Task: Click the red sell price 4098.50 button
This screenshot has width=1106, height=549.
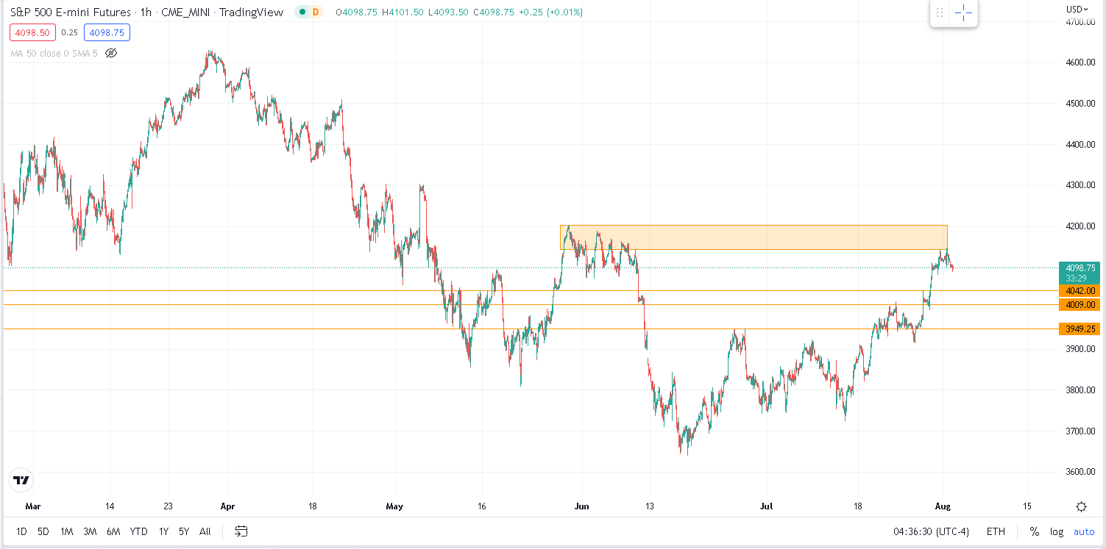Action: [32, 32]
